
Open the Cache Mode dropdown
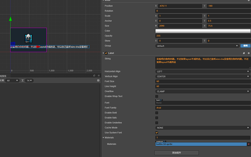pyautogui.click(x=203, y=128)
